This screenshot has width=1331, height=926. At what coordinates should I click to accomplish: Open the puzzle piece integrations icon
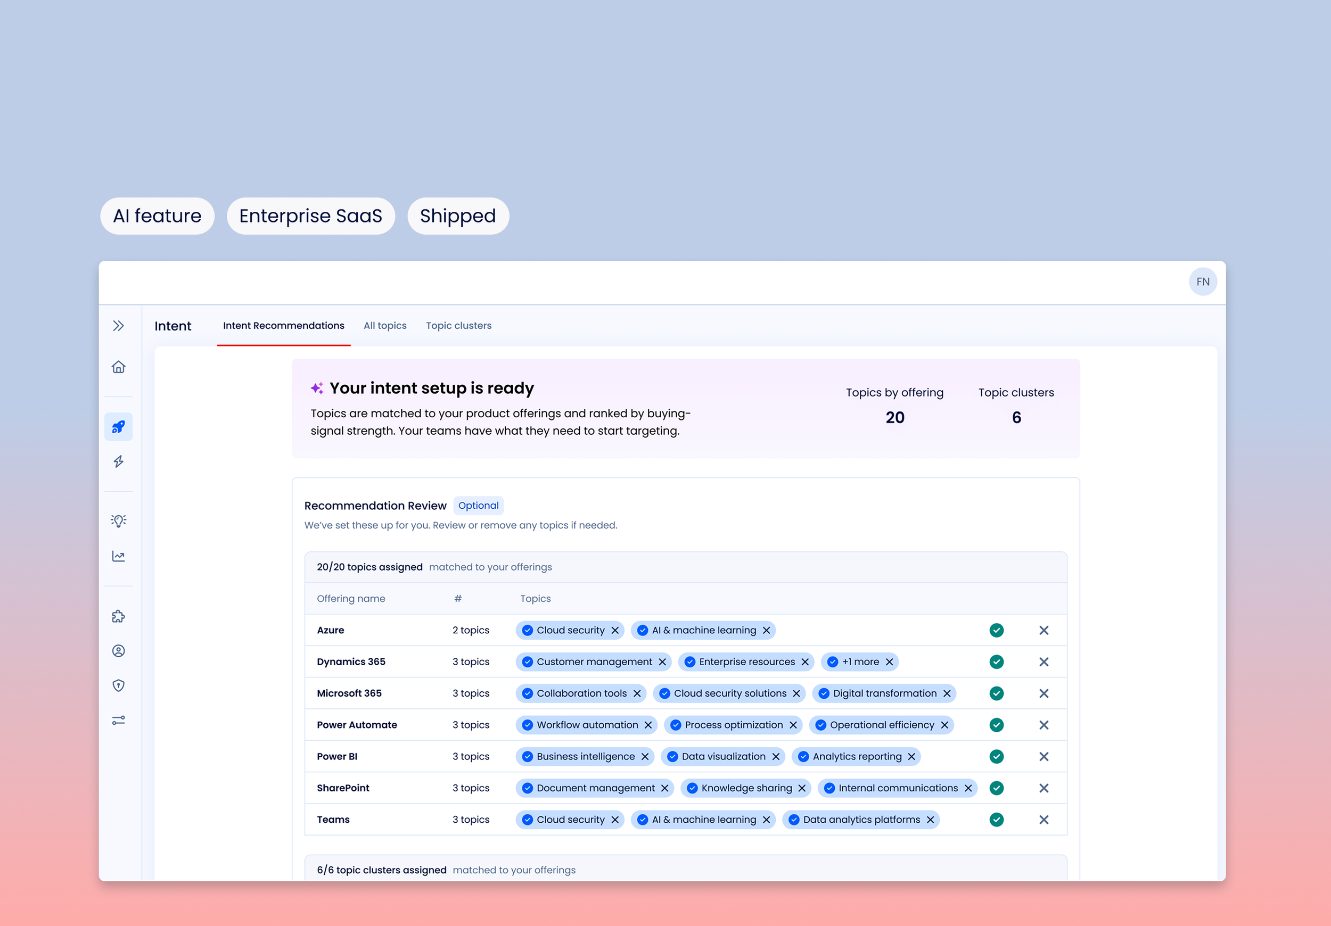pos(118,616)
